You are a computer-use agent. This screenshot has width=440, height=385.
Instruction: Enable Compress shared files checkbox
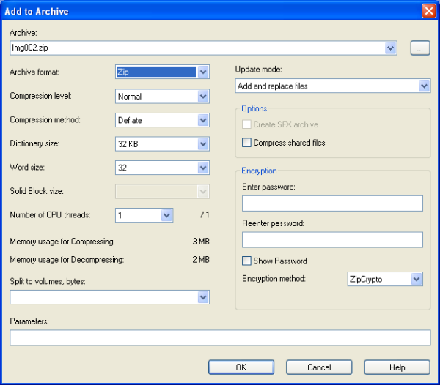tap(247, 143)
